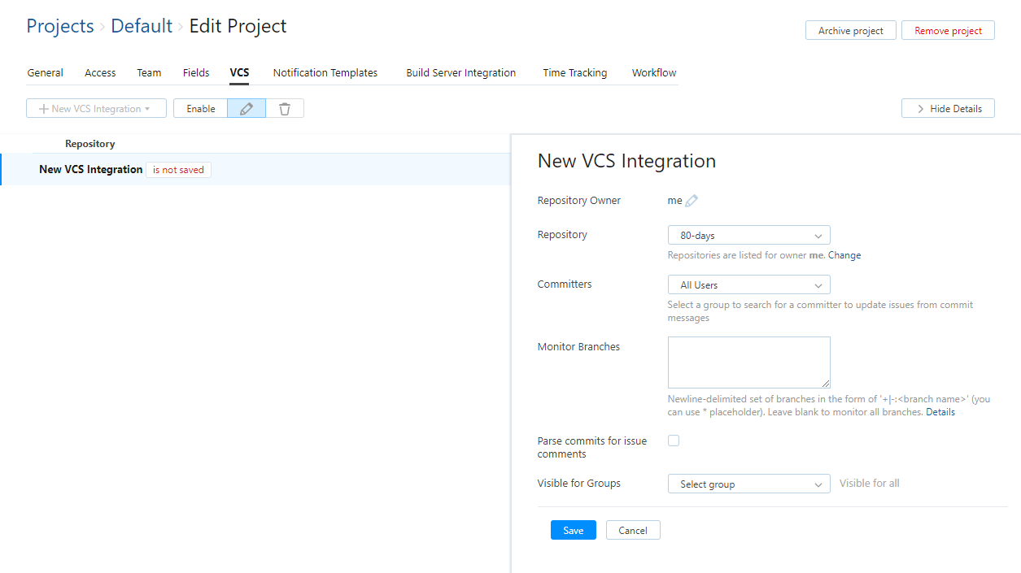Click the Enable button
1021x573 pixels.
point(201,109)
